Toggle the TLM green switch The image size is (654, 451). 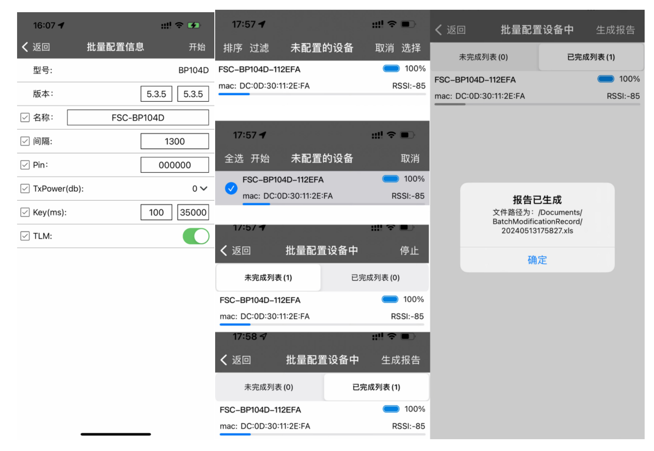pos(196,236)
